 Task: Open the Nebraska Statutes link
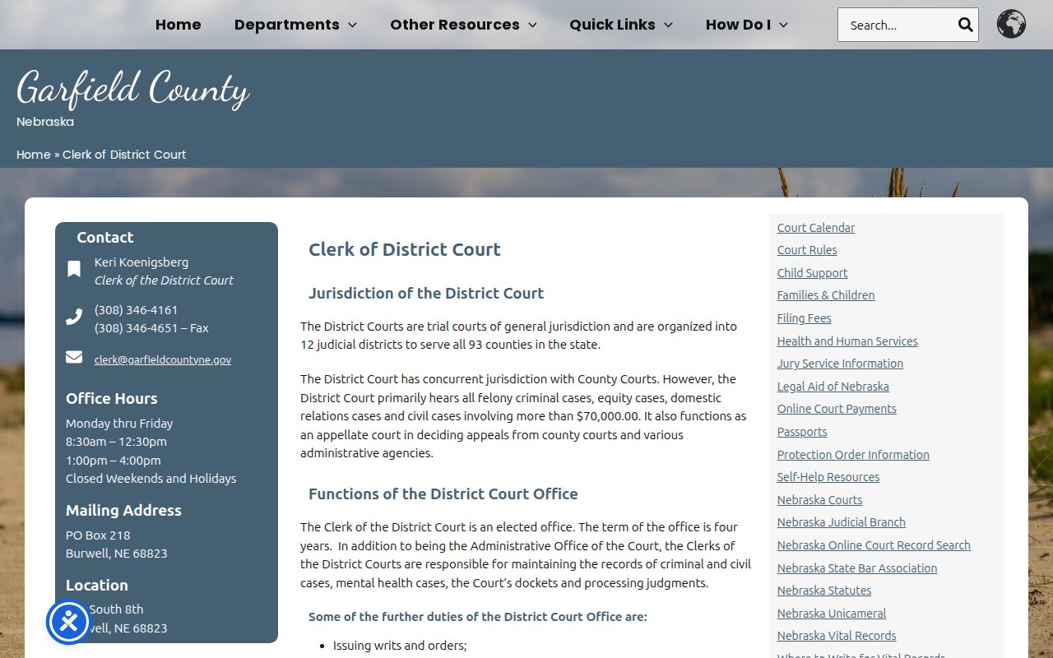pos(824,591)
